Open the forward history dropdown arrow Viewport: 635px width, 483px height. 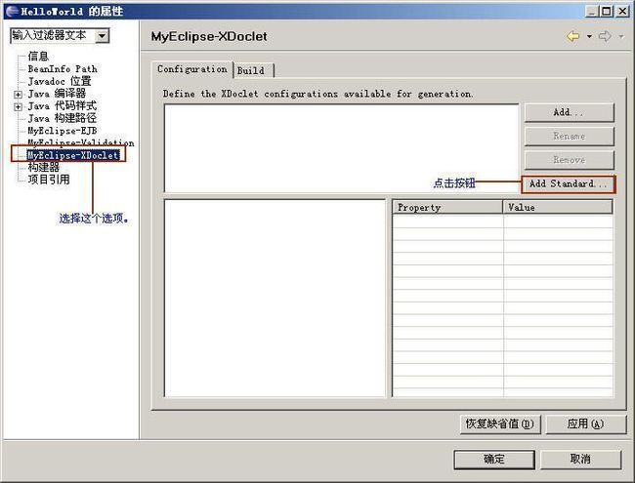point(621,37)
